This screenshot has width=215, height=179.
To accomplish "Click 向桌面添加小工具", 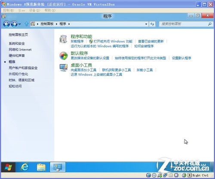I will pyautogui.click(x=83, y=70).
